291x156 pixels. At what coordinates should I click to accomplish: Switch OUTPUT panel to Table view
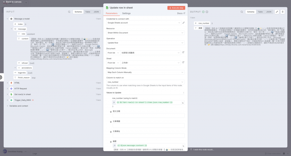[x=260, y=12]
